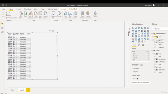Open the External Tools ribbon tab
The height and width of the screenshot is (94, 168).
(52, 9)
